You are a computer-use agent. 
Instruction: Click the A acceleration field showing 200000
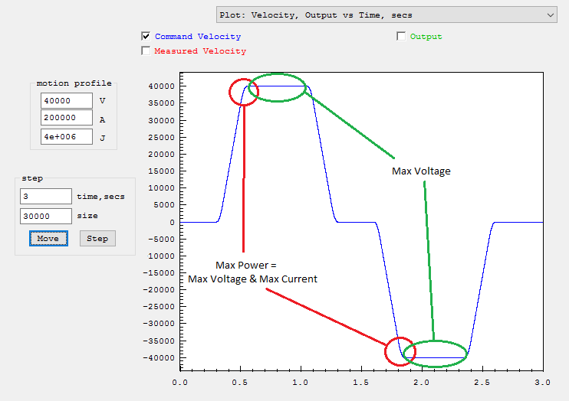pos(66,119)
